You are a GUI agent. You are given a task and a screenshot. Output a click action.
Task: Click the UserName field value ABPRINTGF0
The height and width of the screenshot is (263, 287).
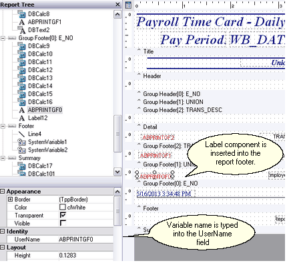tap(85, 239)
